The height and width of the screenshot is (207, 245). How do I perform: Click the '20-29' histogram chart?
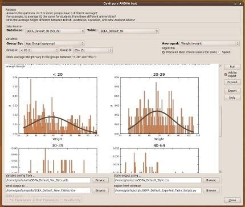159,105
